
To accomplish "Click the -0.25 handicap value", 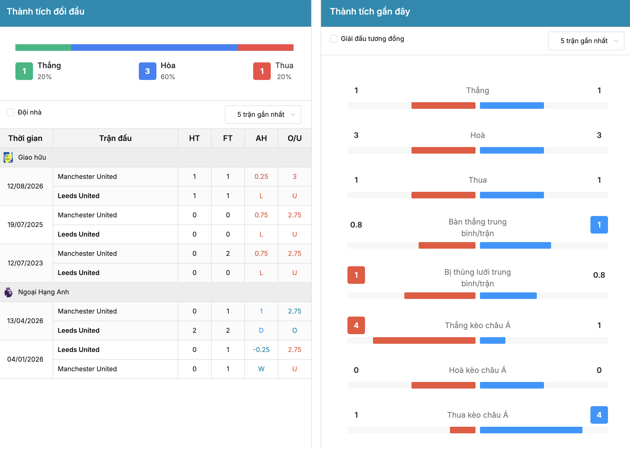I will [x=261, y=350].
